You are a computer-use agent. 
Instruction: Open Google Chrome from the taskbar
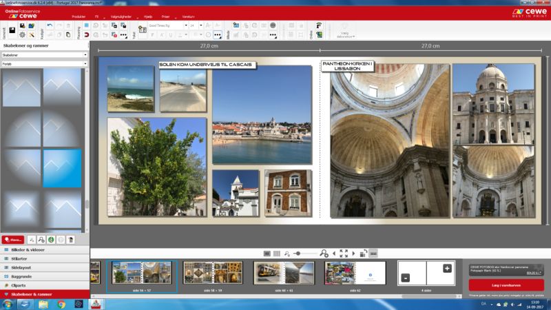tap(61, 304)
